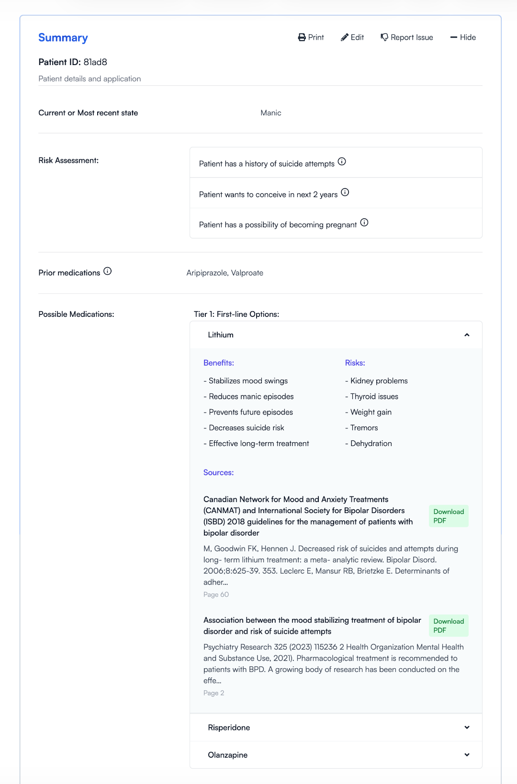Click the Summary heading
This screenshot has width=517, height=784.
63,38
